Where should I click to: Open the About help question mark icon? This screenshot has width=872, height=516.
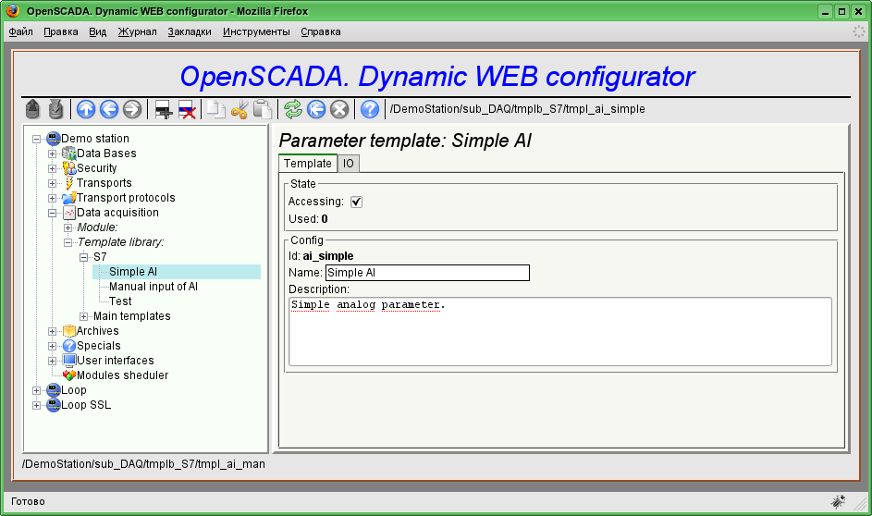[369, 109]
